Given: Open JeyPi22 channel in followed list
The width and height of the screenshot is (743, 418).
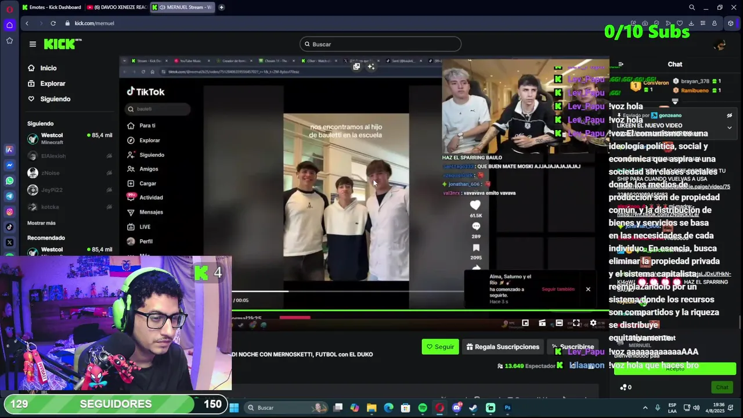Looking at the screenshot, I should pyautogui.click(x=70, y=190).
